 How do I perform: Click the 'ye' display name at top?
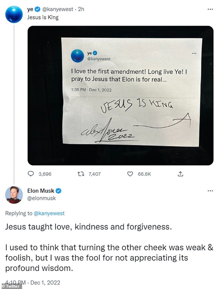[x=30, y=9]
